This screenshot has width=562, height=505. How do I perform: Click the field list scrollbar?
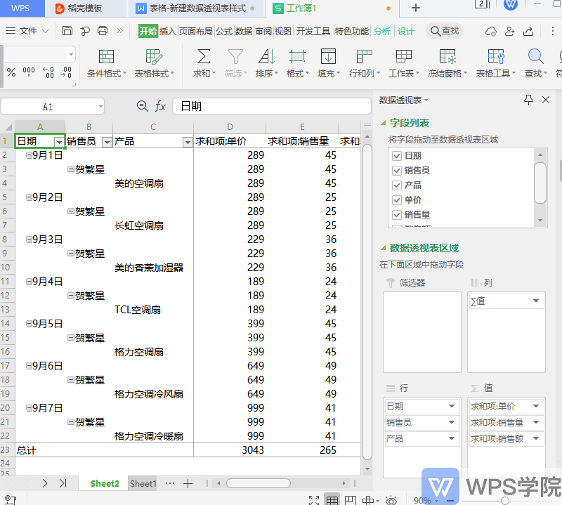pyautogui.click(x=540, y=183)
